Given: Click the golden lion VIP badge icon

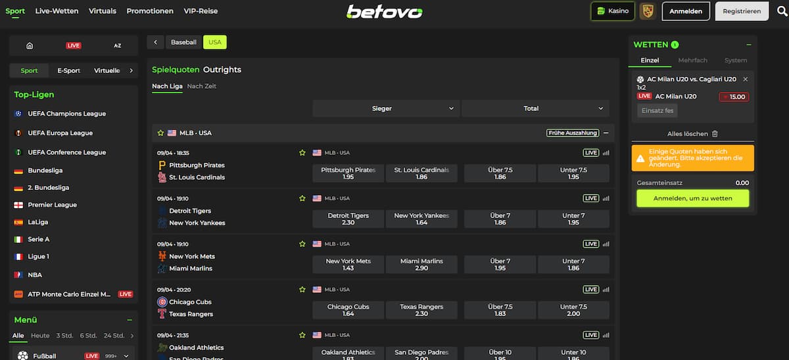Looking at the screenshot, I should [647, 11].
